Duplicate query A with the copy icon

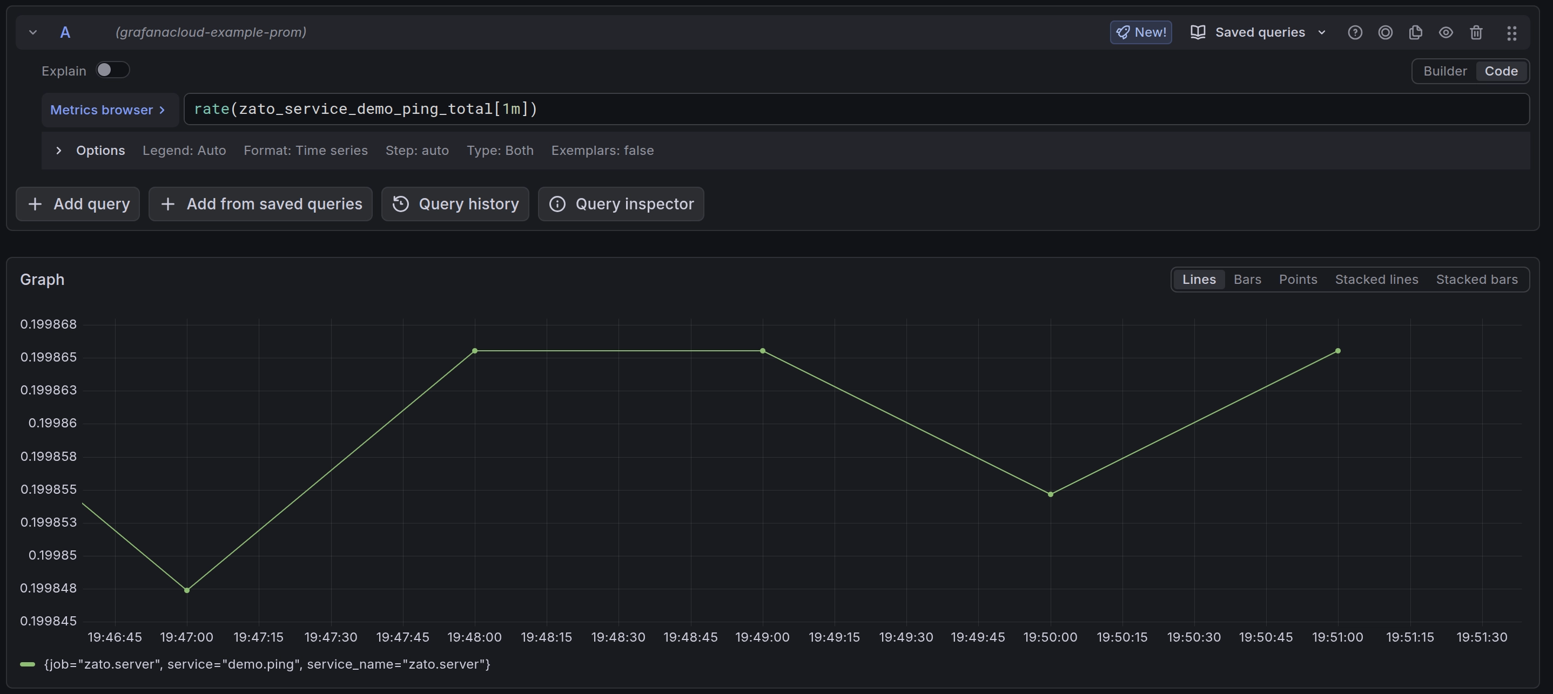pyautogui.click(x=1415, y=32)
